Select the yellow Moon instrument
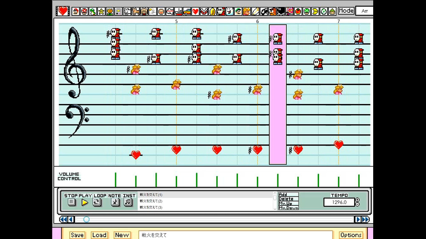 [x=315, y=12]
